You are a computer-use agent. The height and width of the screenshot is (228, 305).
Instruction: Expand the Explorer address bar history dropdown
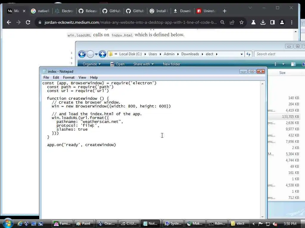242,54
